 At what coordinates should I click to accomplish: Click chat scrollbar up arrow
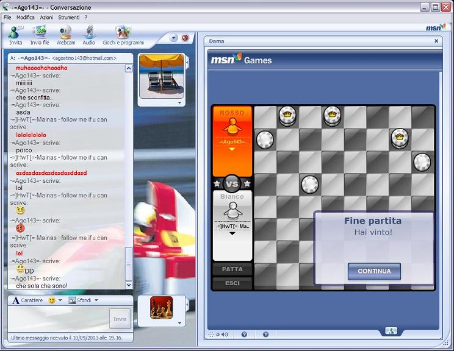click(129, 68)
